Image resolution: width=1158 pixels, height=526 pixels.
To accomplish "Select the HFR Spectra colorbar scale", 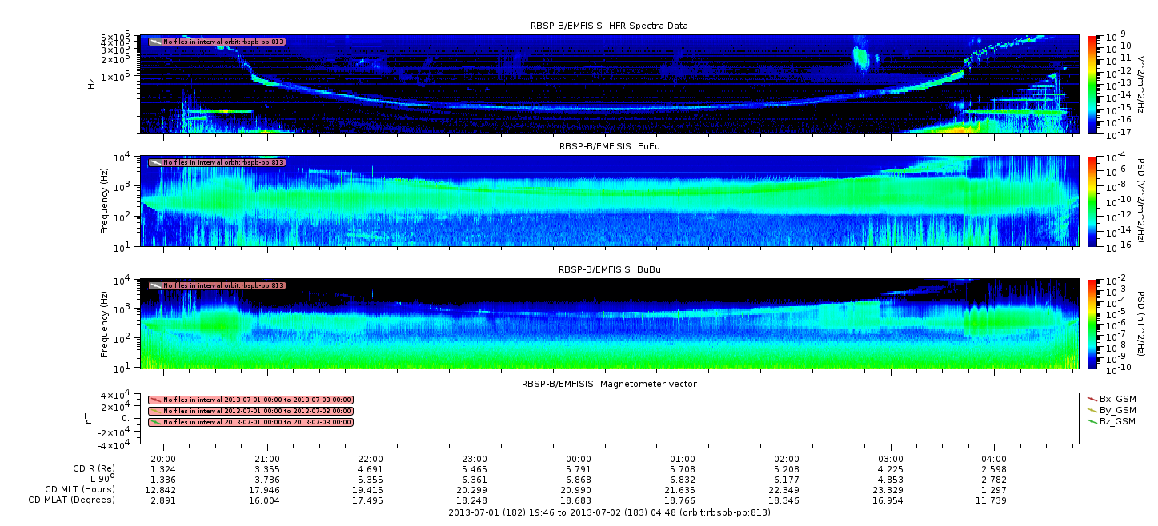I will (1092, 84).
